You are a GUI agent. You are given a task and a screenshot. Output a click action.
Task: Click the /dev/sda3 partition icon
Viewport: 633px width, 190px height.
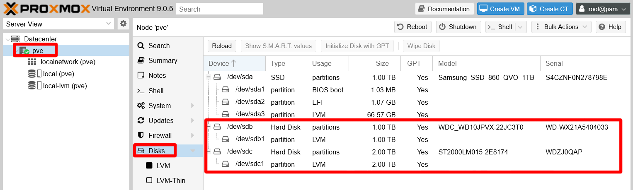[226, 115]
